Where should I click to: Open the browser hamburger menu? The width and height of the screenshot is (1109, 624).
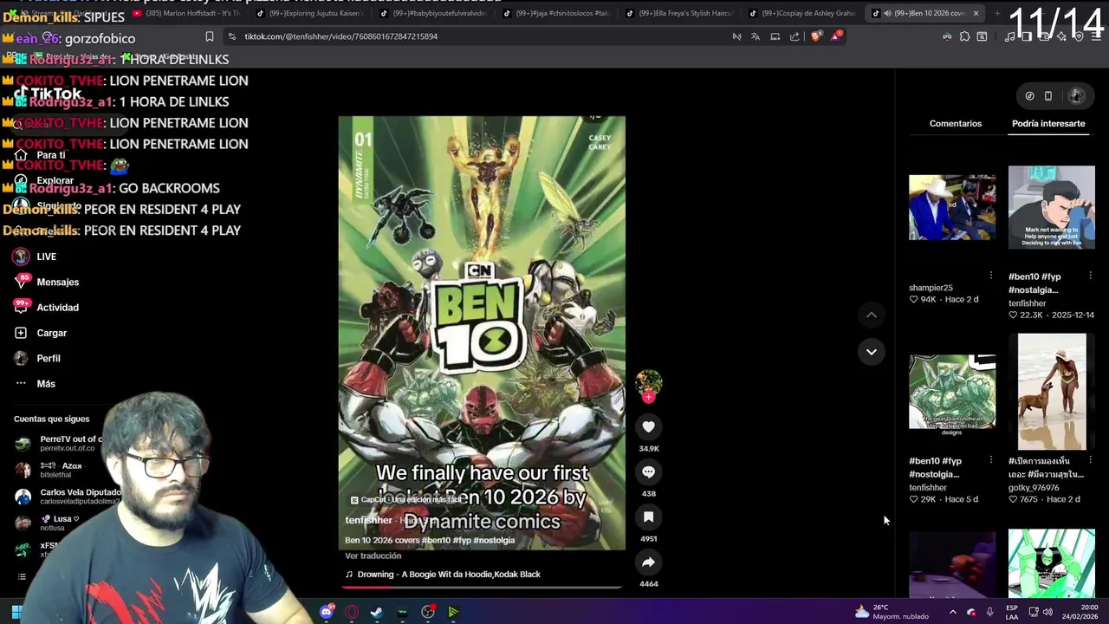(x=1096, y=36)
